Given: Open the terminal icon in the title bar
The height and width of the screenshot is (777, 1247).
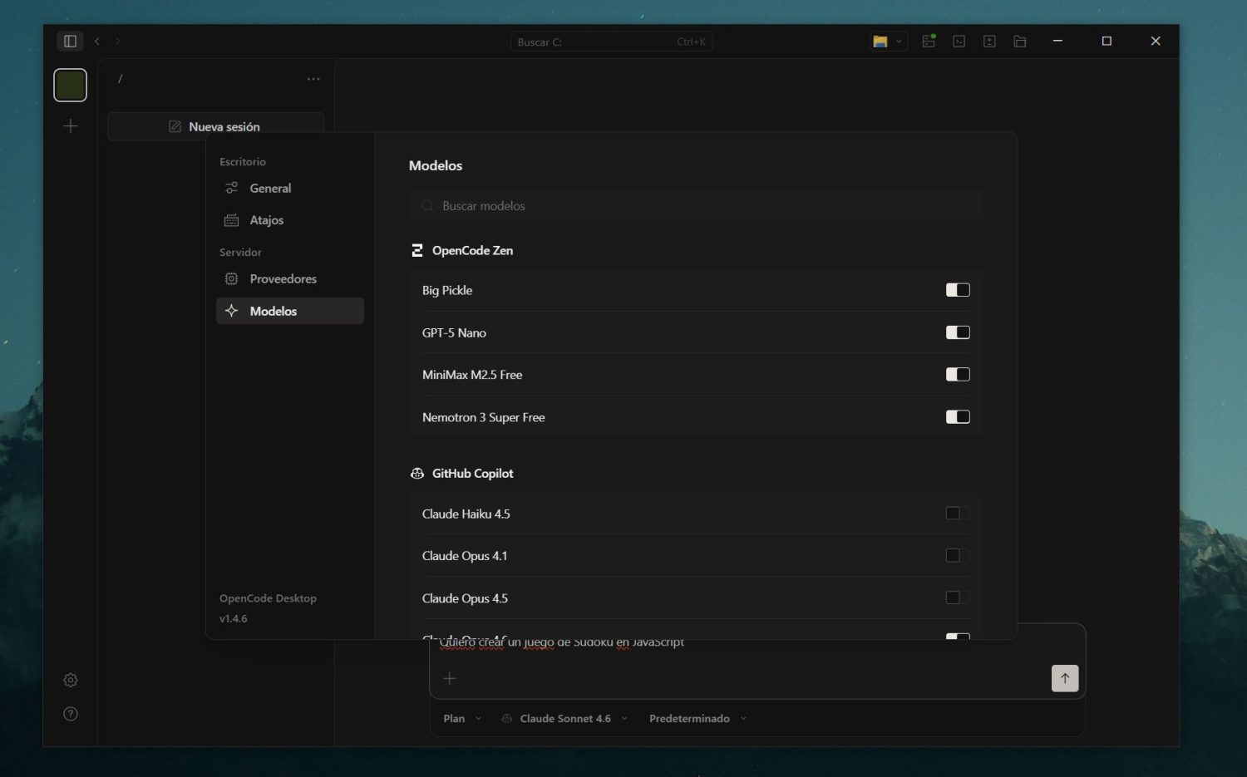Looking at the screenshot, I should (x=959, y=41).
